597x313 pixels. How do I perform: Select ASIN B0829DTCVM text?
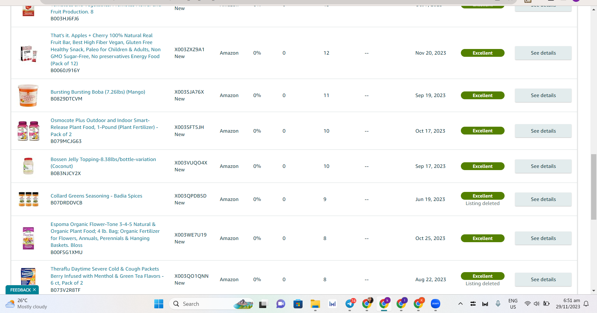tap(67, 99)
